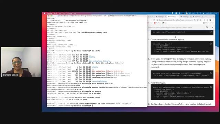This screenshot has height=124, width=220.
Task: Open the browser three-dot menu
Action: click(213, 20)
